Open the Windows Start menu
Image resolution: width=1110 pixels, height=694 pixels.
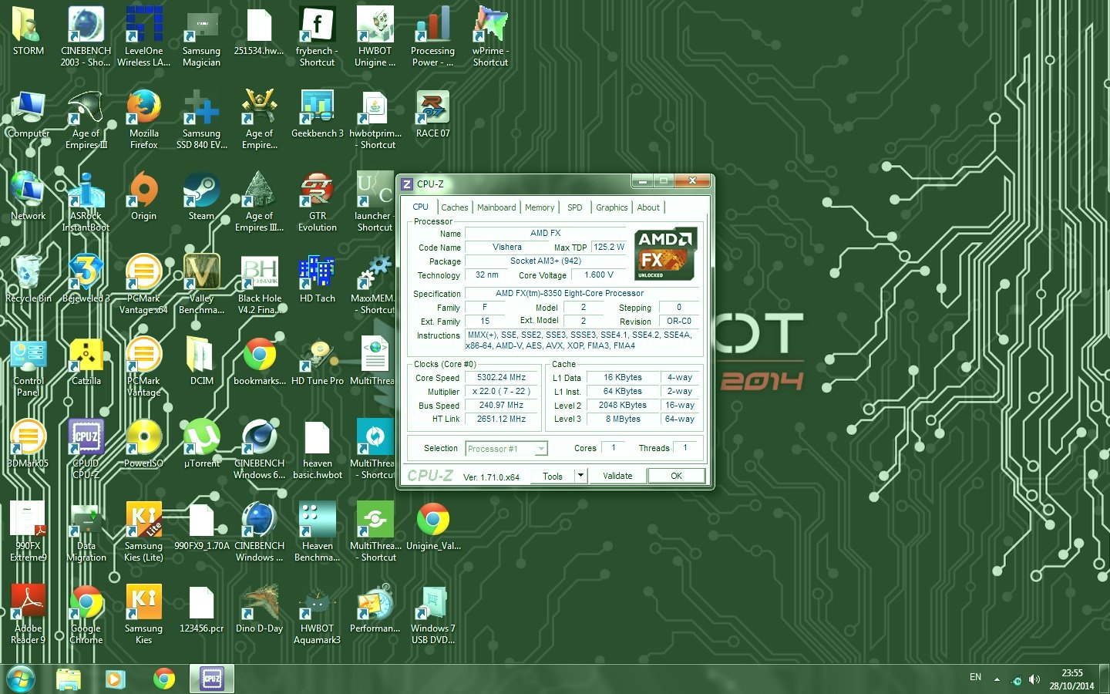[21, 679]
